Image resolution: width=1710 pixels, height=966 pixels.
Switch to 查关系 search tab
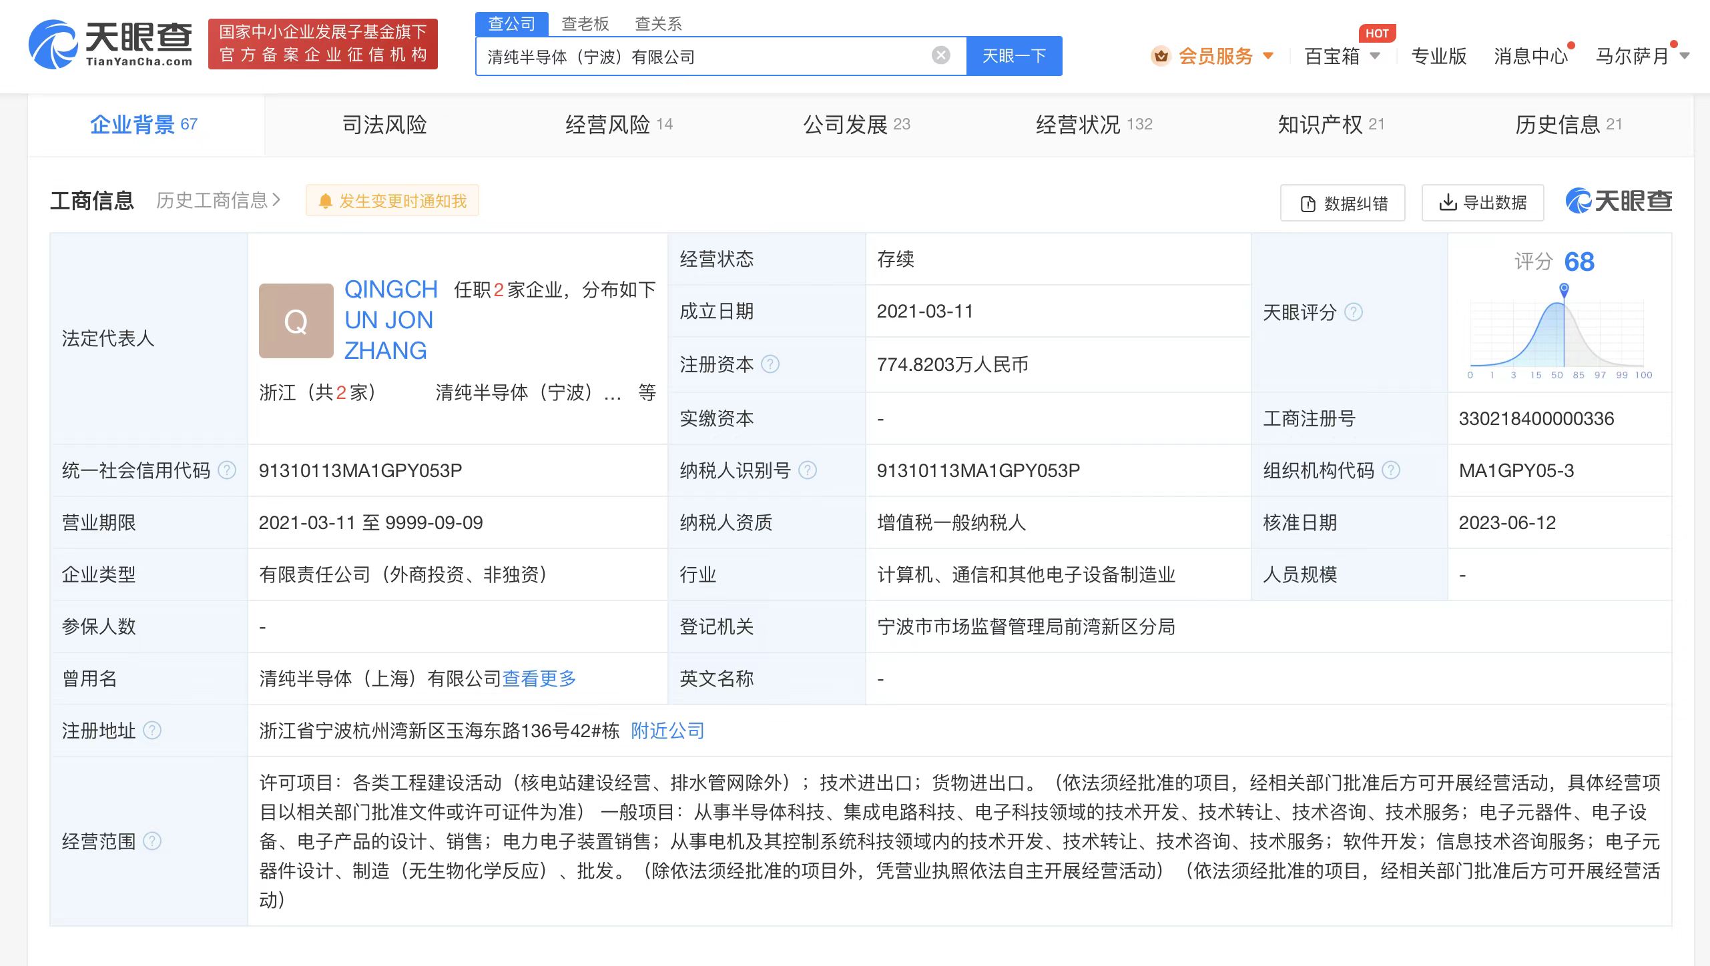(x=658, y=24)
